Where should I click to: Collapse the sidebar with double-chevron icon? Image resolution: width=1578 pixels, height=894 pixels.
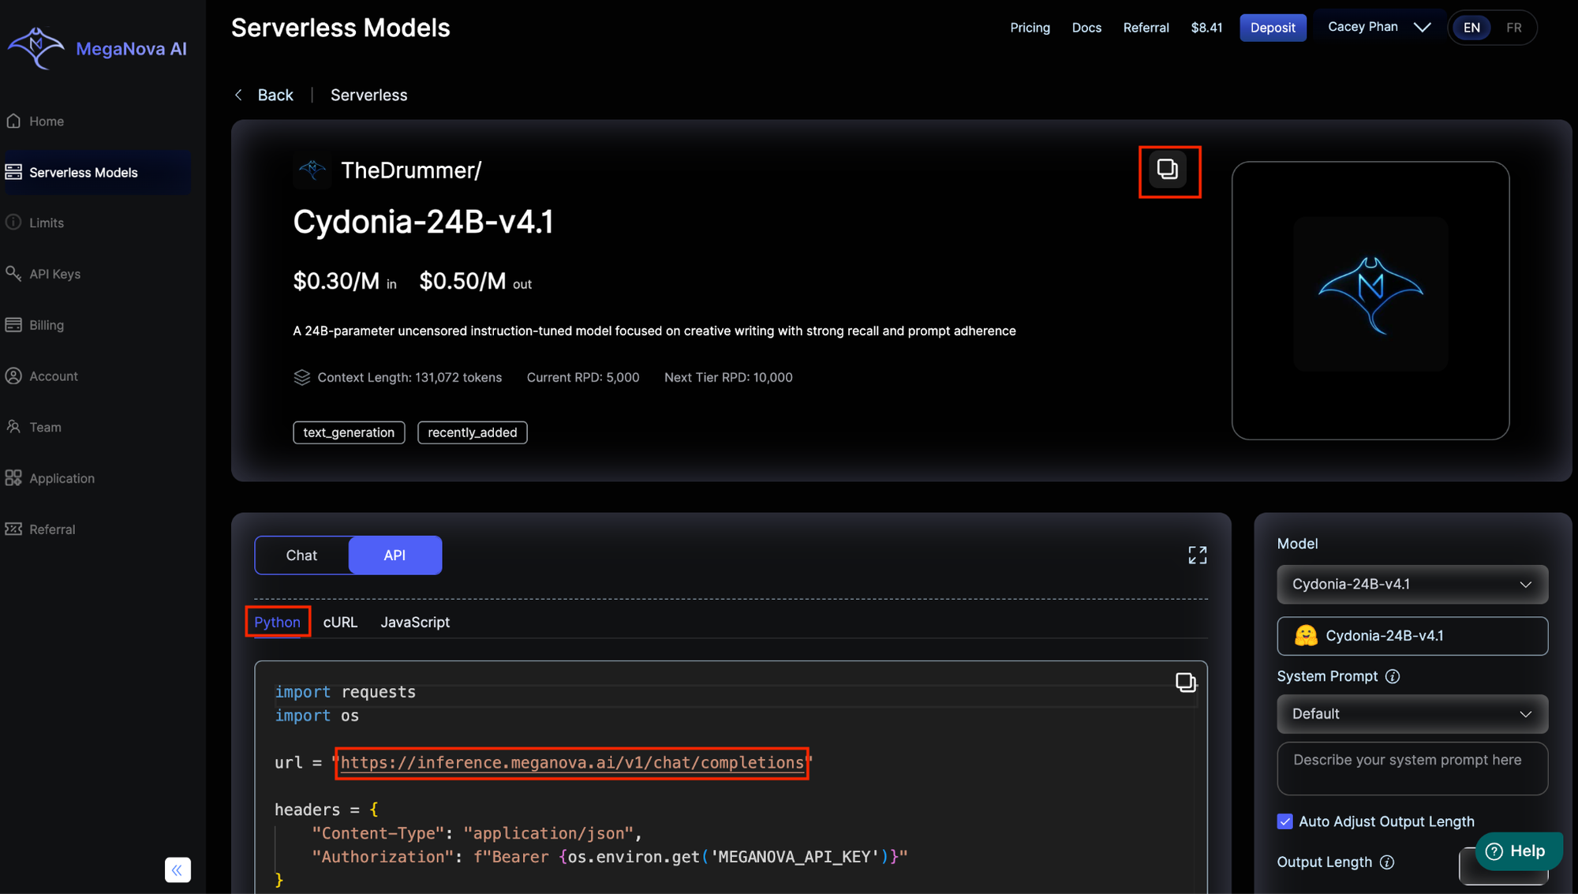(x=178, y=870)
